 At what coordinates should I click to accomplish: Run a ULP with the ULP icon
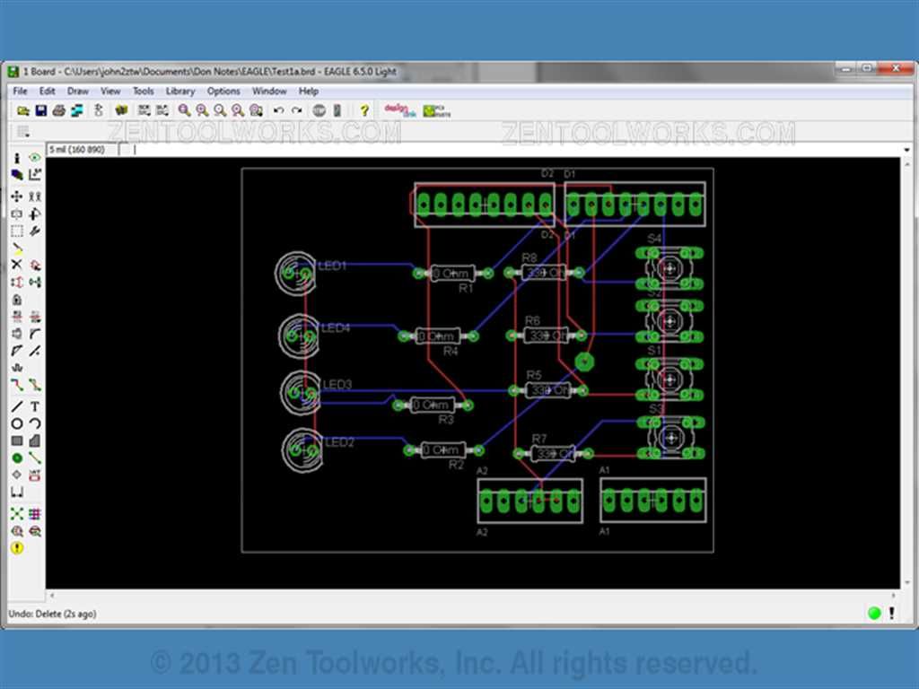click(162, 110)
